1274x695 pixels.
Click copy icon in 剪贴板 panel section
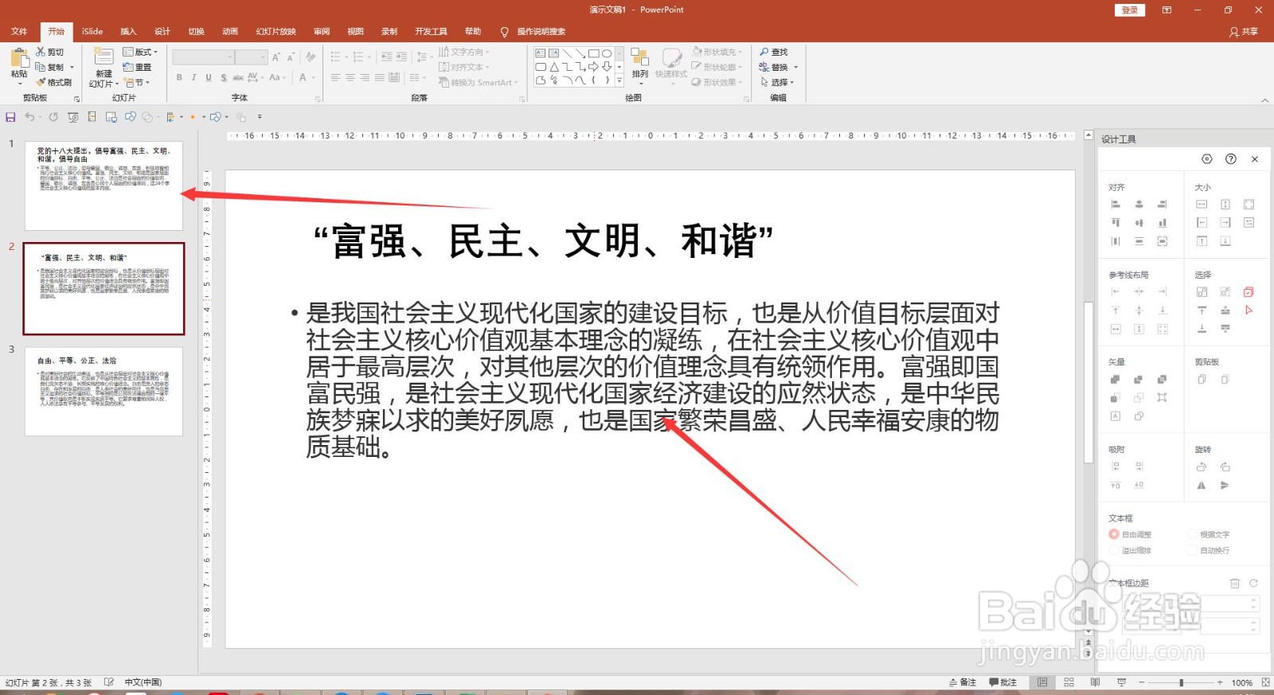(x=1202, y=379)
